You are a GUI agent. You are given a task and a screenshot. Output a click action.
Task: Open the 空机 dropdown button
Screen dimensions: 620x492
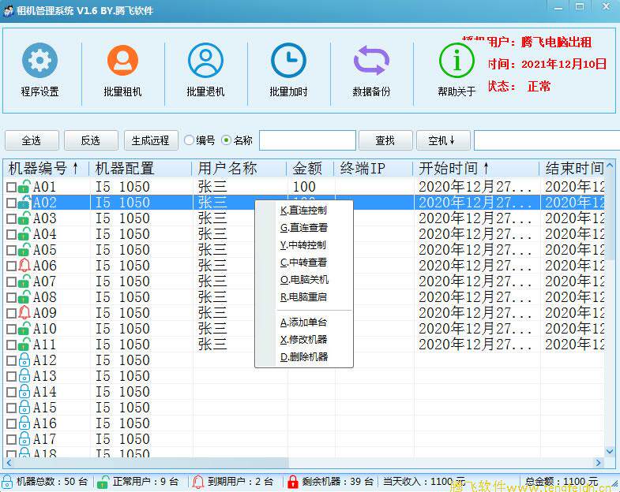pyautogui.click(x=443, y=140)
